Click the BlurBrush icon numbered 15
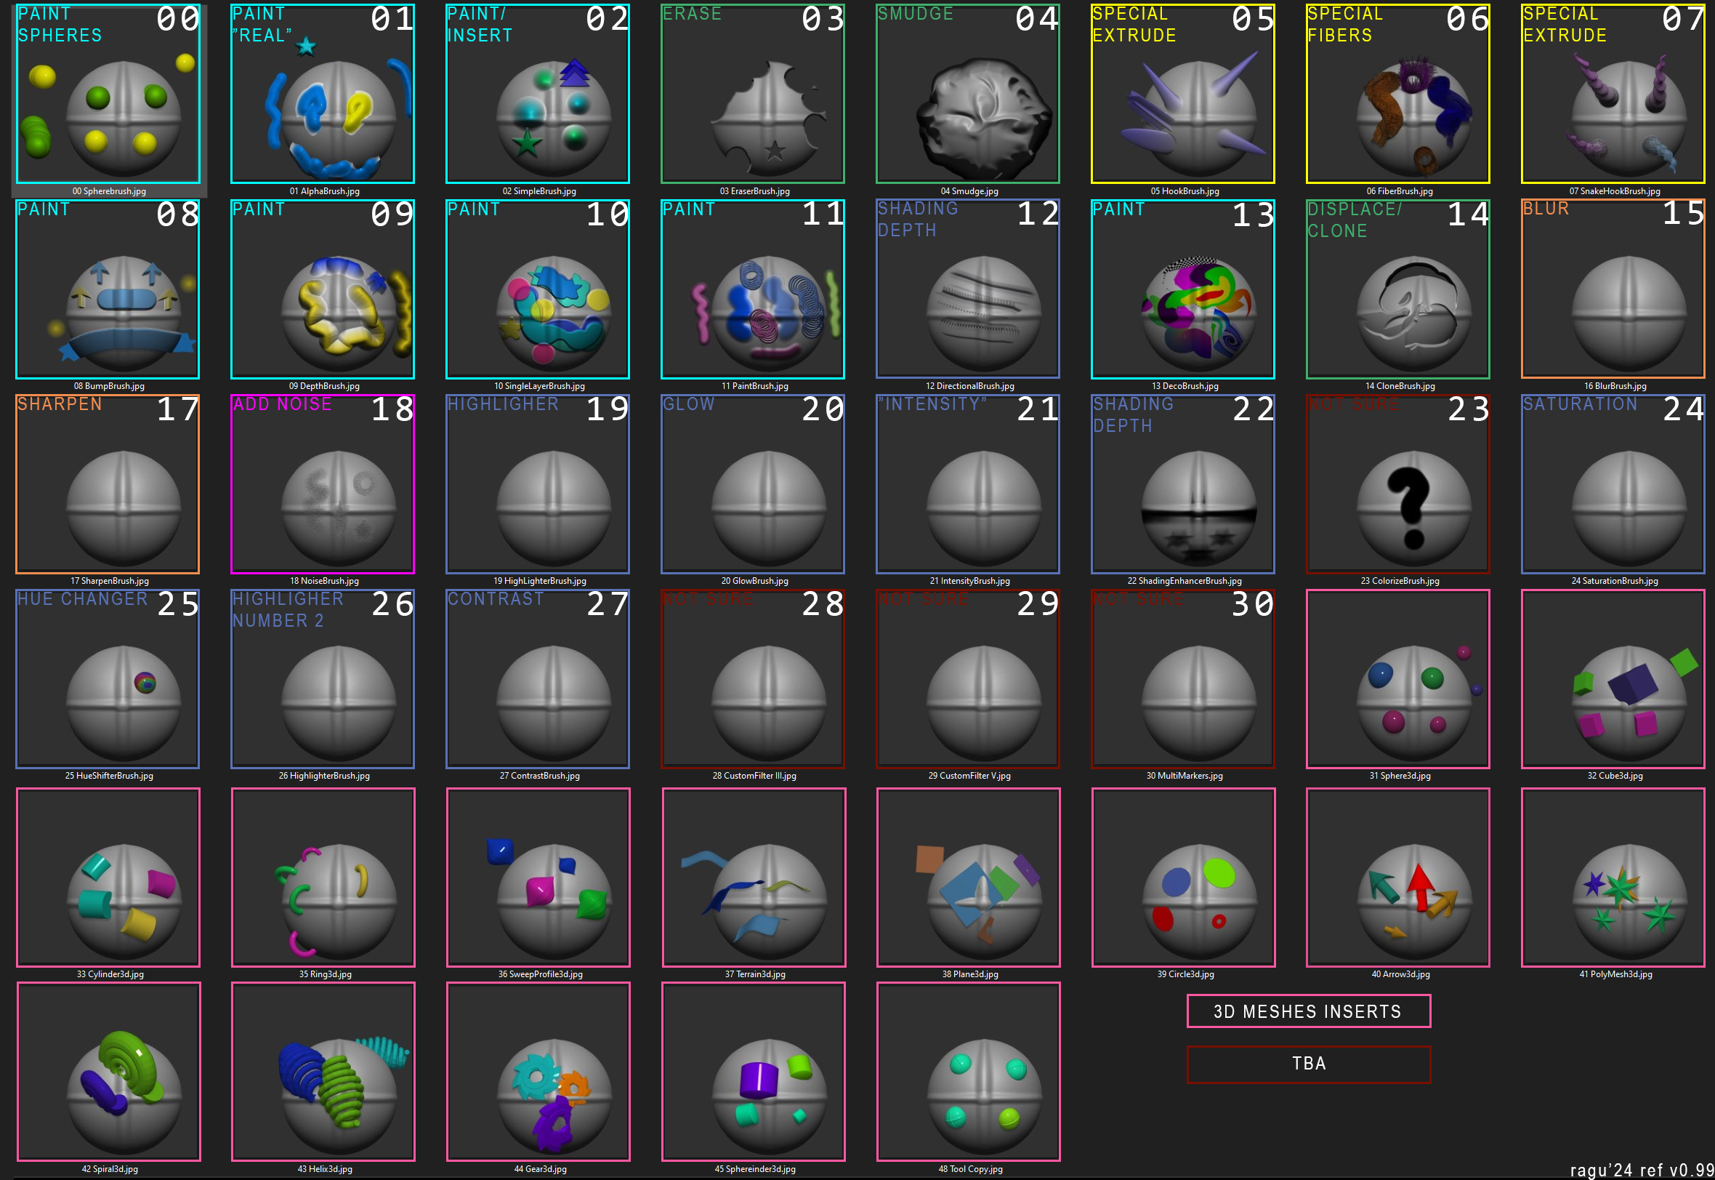This screenshot has width=1715, height=1180. [1613, 289]
